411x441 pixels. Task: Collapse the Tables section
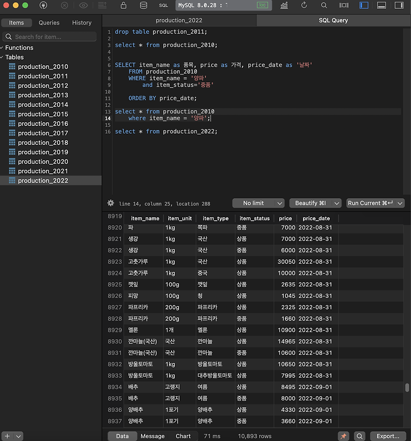click(x=2, y=58)
